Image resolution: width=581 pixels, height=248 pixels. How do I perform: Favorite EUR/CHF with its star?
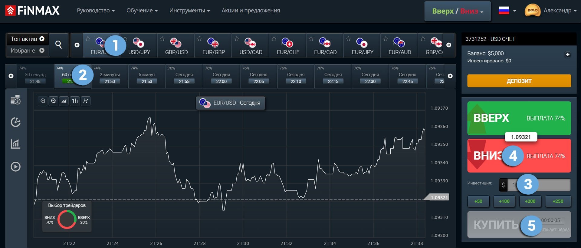click(x=274, y=38)
